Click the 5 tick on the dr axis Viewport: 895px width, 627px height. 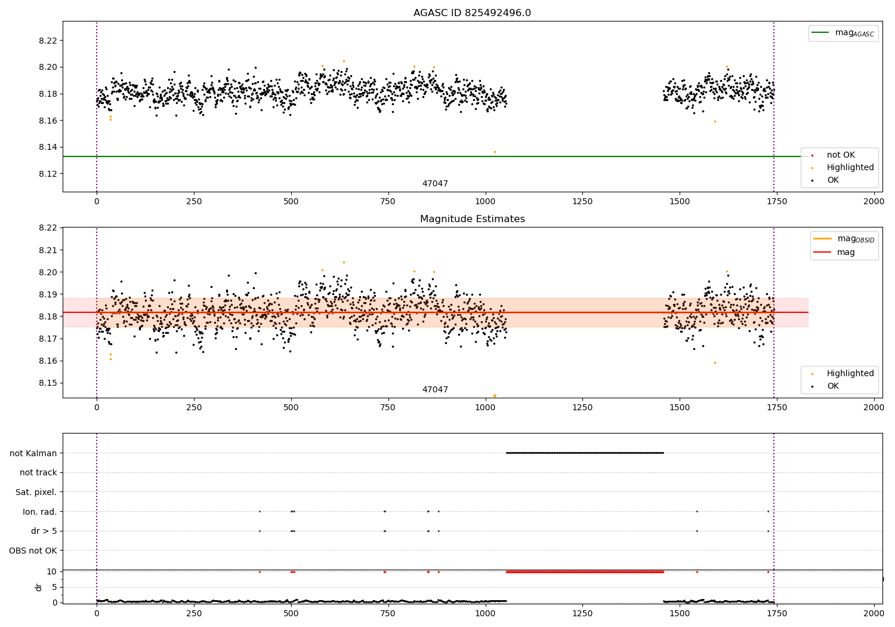[55, 588]
